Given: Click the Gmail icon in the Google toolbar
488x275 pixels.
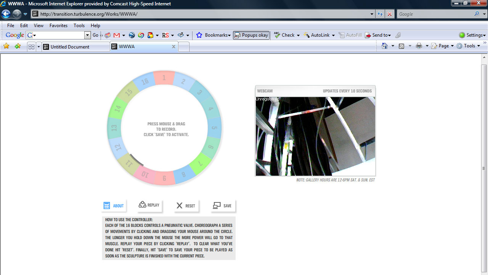Looking at the screenshot, I should [117, 35].
